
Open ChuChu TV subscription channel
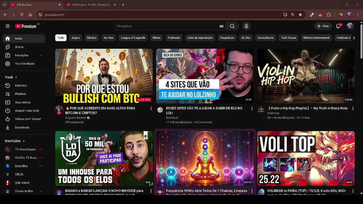coord(24,158)
